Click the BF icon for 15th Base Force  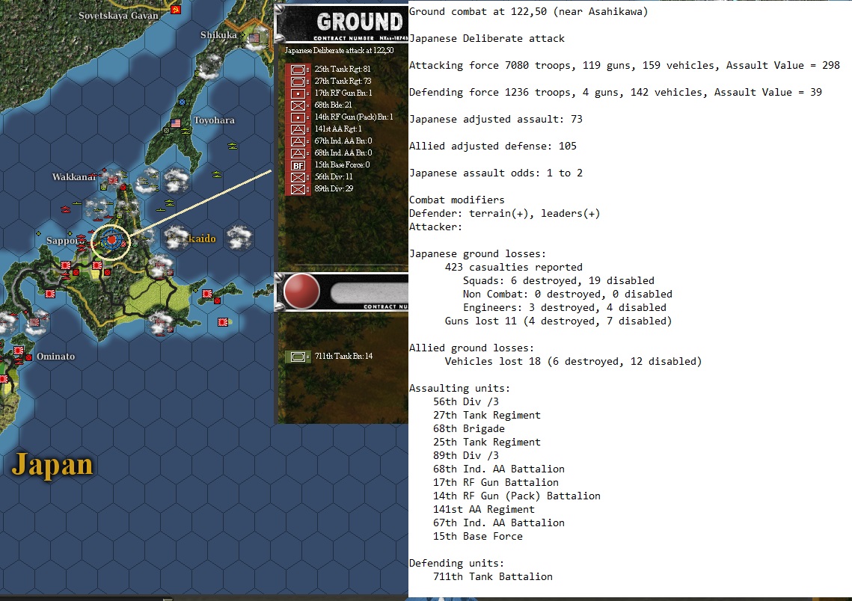[x=298, y=165]
